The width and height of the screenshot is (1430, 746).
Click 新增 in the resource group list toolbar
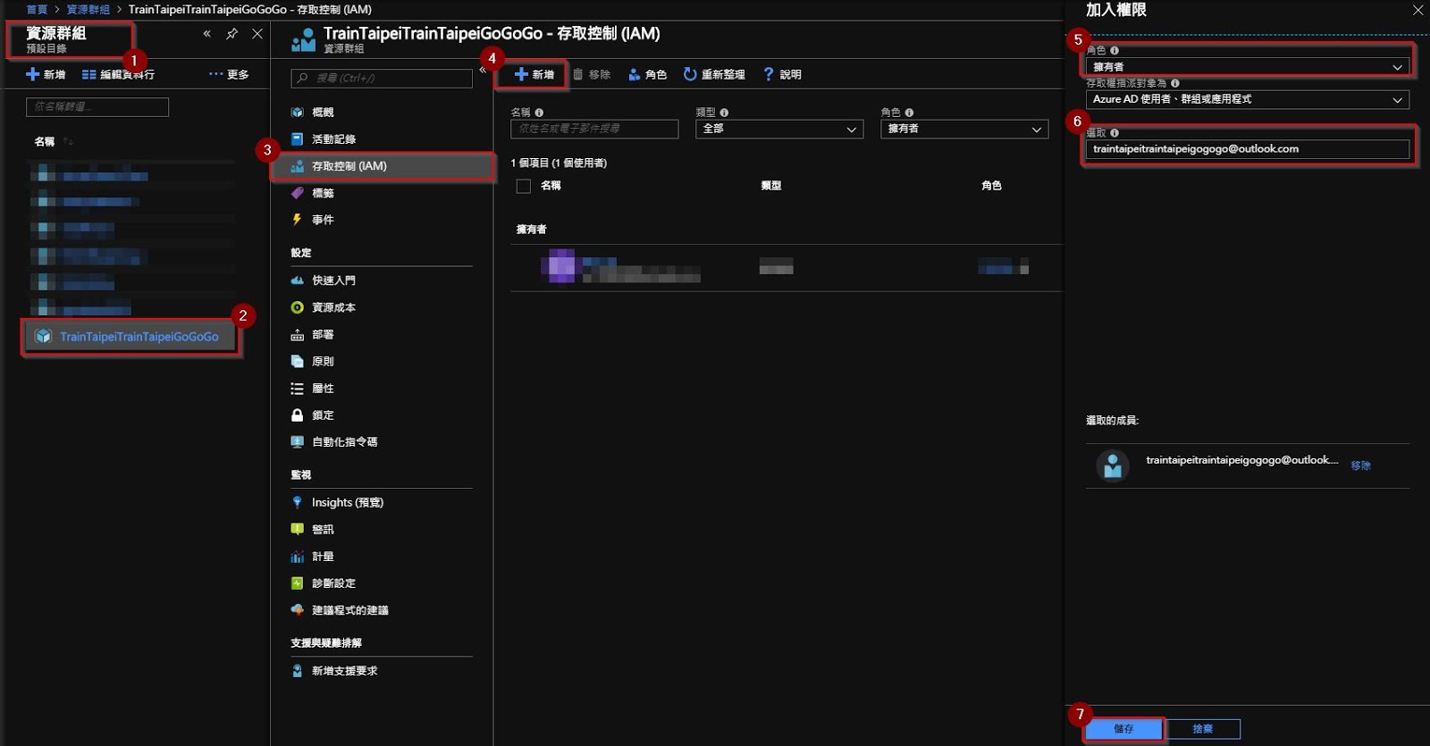click(46, 74)
